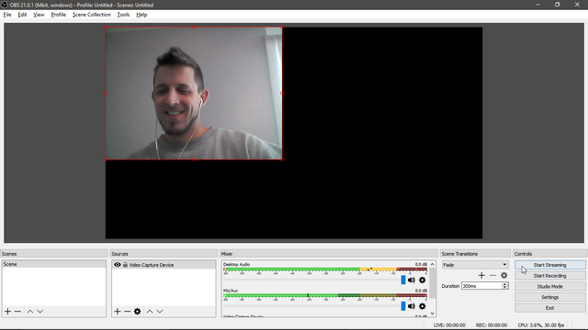The image size is (588, 330).
Task: Click the LIVE: 00:00:00 status text
Action: pyautogui.click(x=449, y=325)
